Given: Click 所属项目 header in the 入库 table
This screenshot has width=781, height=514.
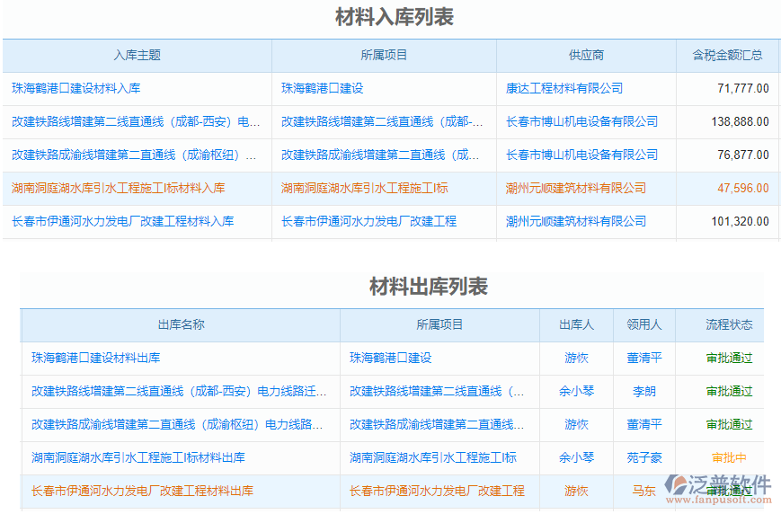Looking at the screenshot, I should tap(384, 56).
